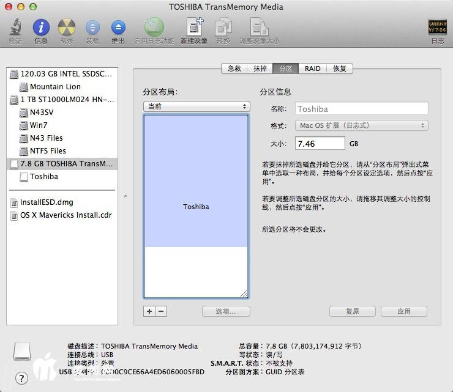Click the plus button to add partition
Screen dimensions: 453x392
click(149, 311)
